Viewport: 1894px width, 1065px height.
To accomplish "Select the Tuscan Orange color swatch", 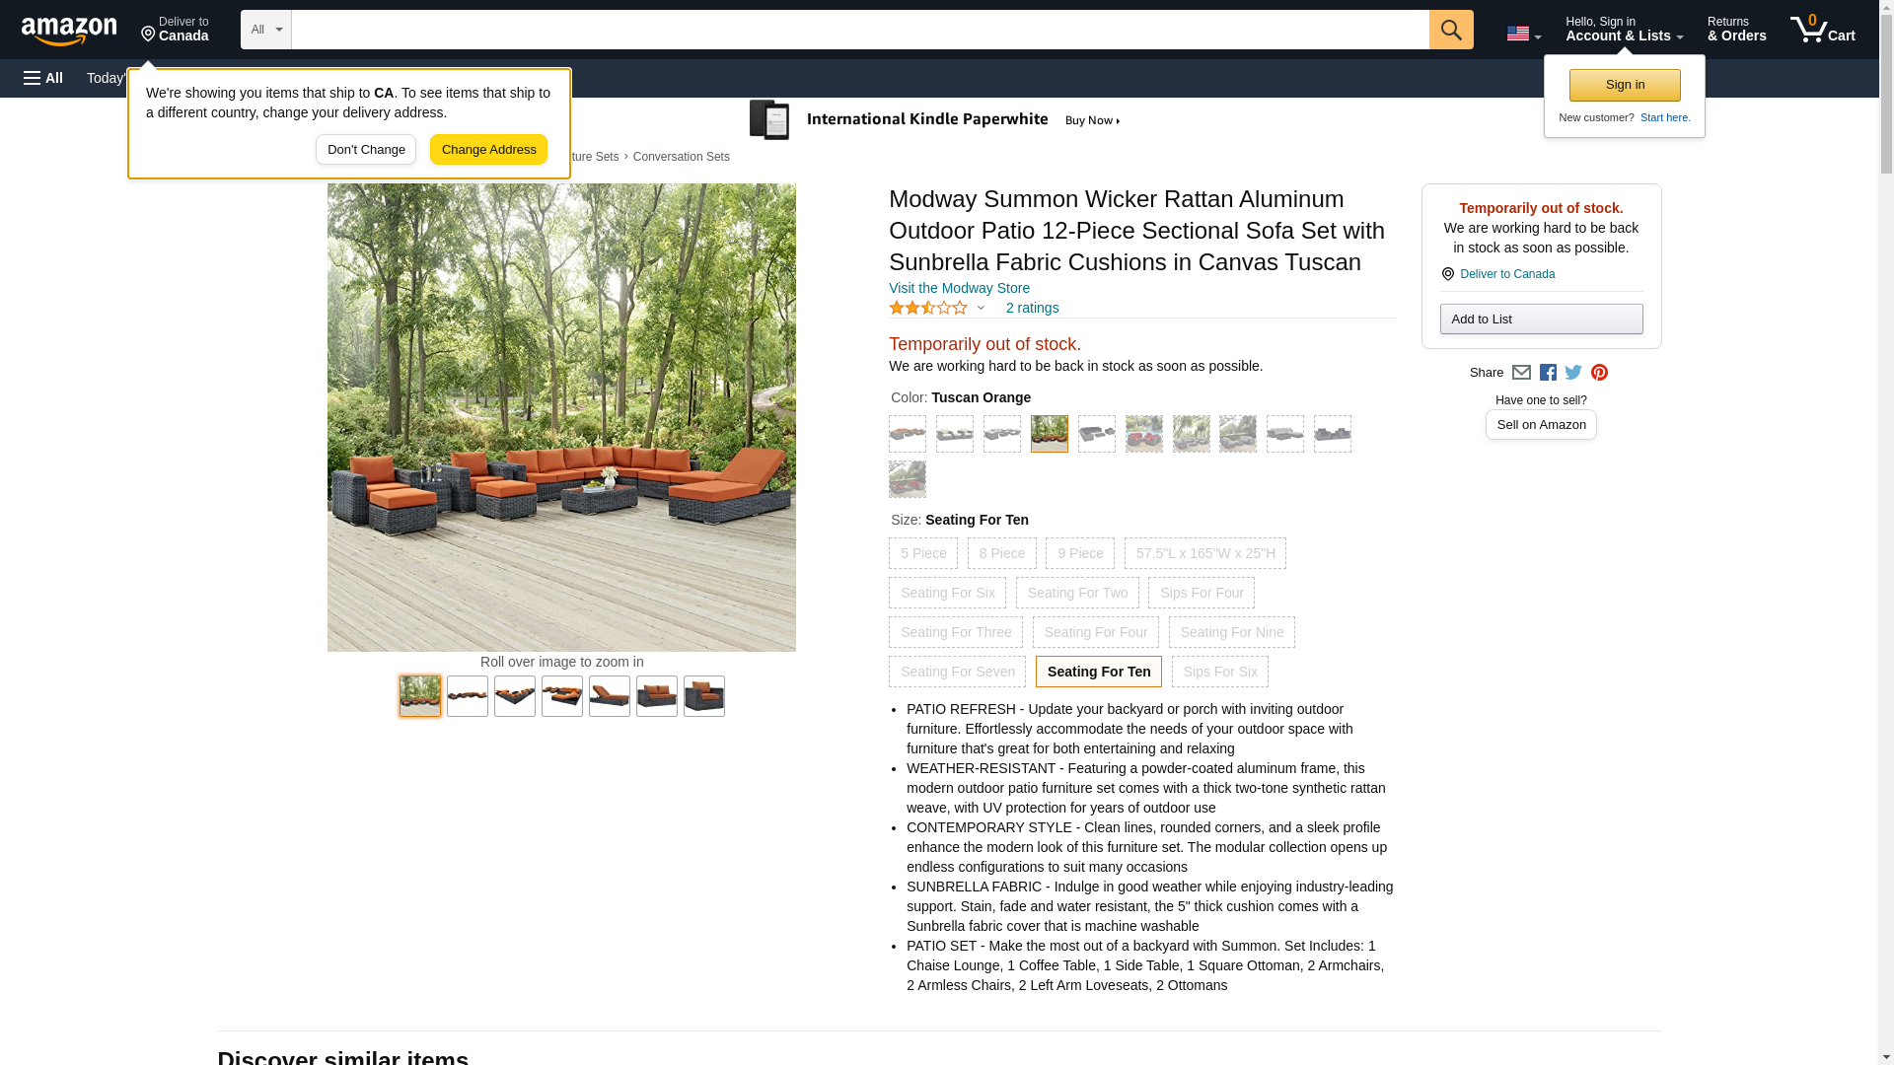I will click(x=1049, y=434).
